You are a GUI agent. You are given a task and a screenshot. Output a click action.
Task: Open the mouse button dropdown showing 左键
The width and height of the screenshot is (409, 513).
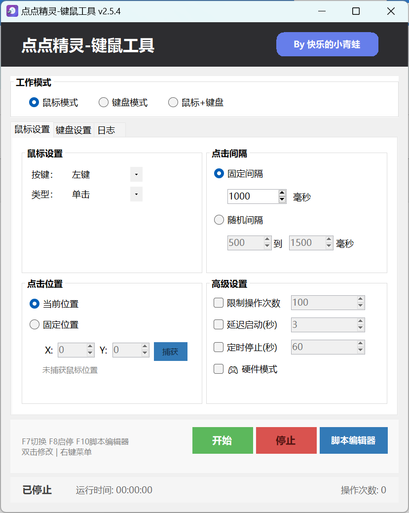(136, 174)
